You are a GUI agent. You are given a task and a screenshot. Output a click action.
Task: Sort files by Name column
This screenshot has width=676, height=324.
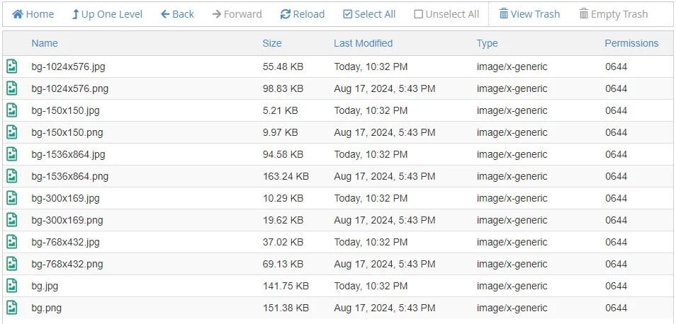pyautogui.click(x=45, y=43)
